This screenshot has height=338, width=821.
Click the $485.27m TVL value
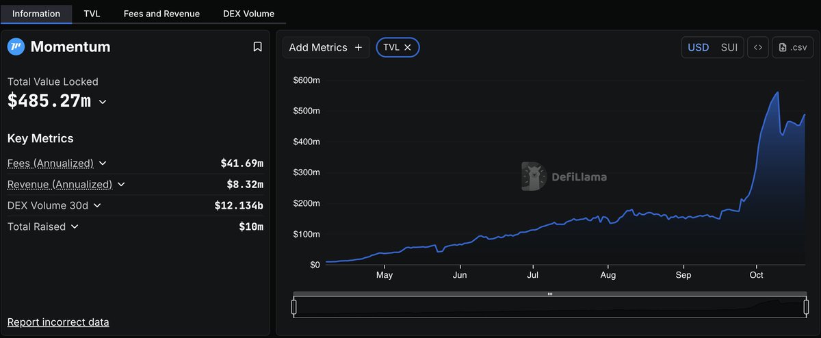(x=49, y=101)
